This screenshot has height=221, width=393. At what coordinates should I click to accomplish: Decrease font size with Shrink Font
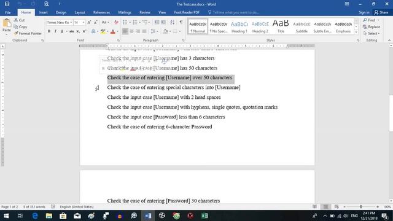tap(96, 23)
